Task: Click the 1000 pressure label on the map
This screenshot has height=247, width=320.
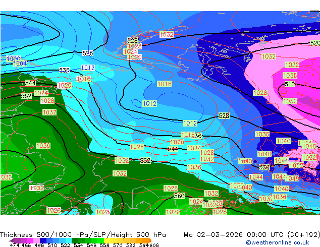Action: [x=14, y=58]
